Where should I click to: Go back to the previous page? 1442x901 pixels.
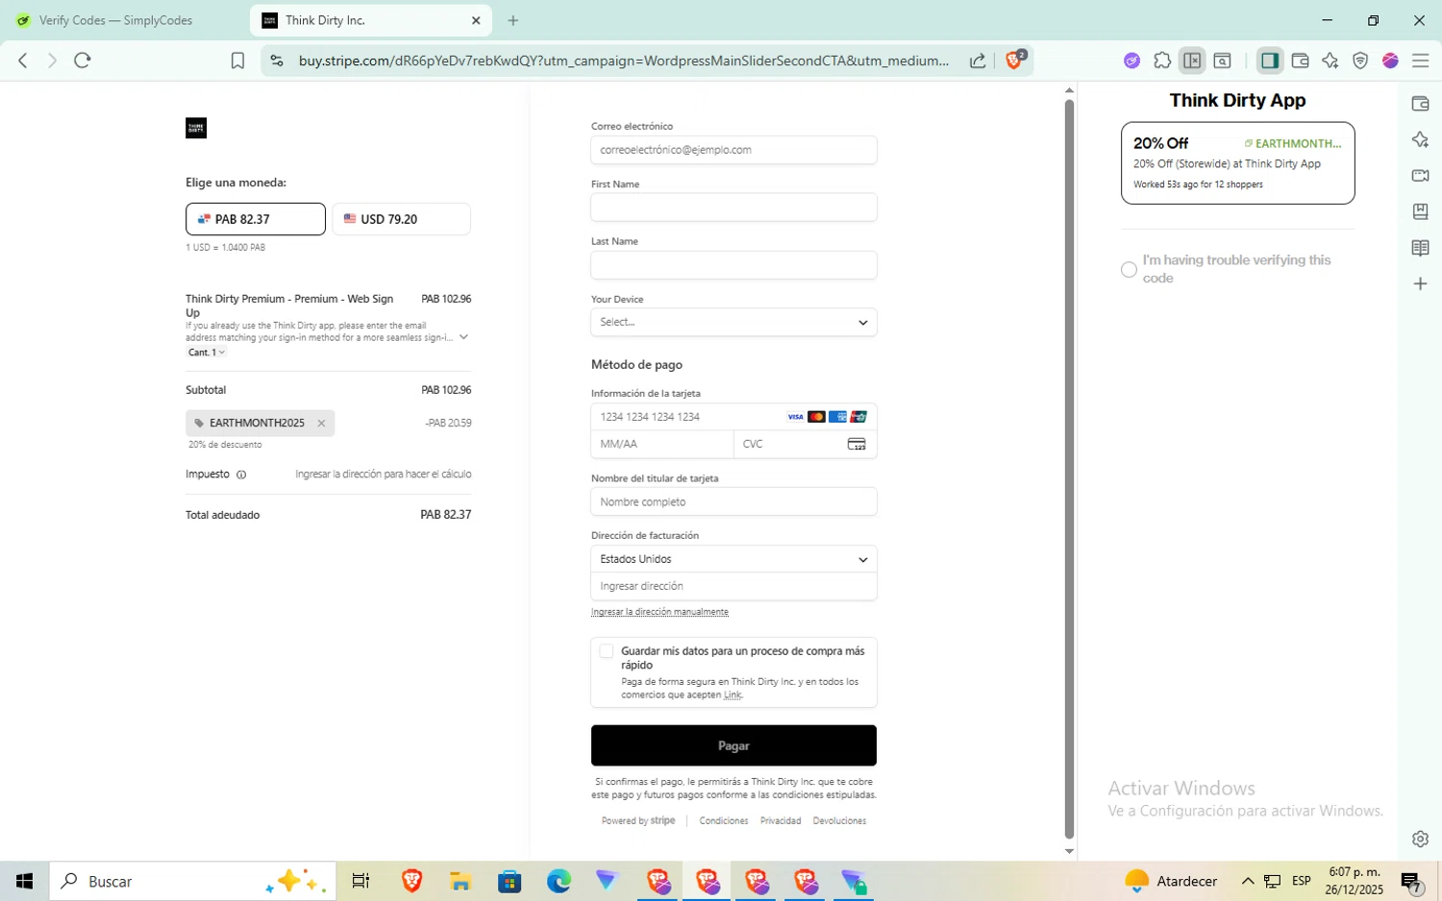(23, 61)
